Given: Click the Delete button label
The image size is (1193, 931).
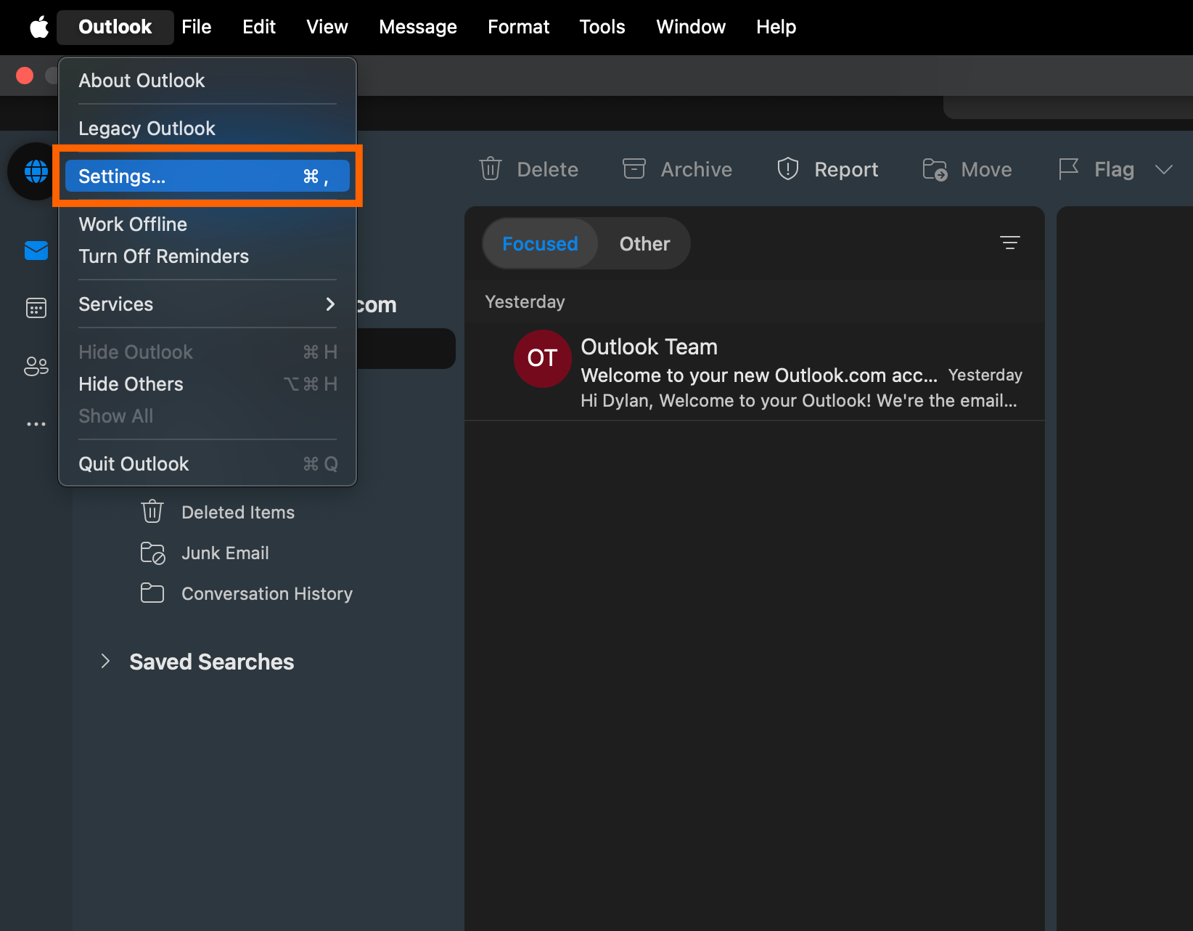Looking at the screenshot, I should (x=547, y=169).
